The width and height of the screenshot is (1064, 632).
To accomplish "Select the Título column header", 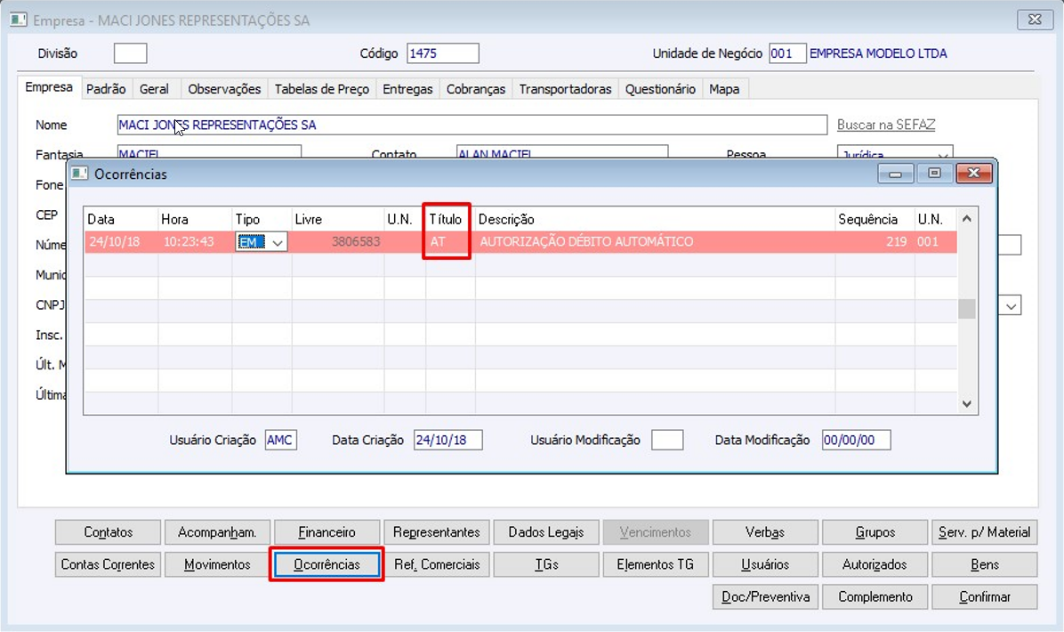I will (x=445, y=219).
